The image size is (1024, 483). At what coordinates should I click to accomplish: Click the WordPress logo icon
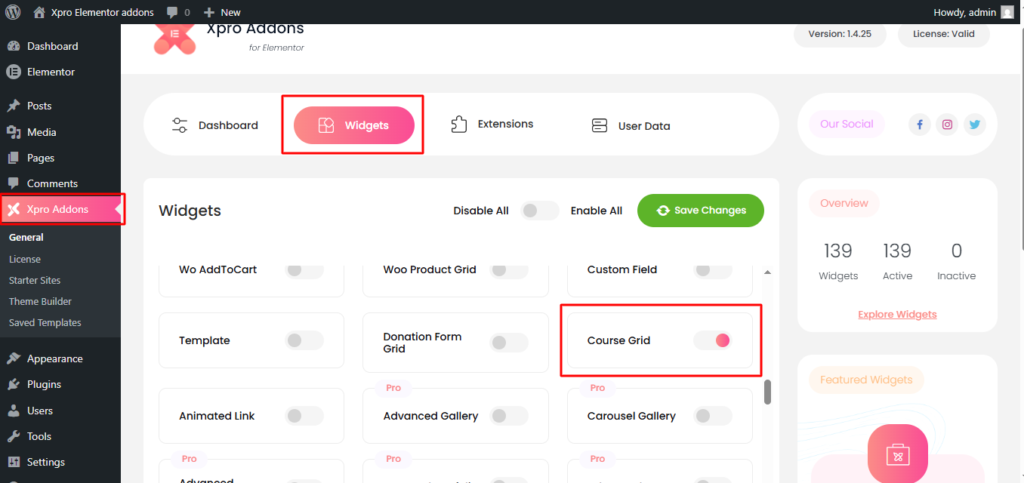click(x=13, y=12)
